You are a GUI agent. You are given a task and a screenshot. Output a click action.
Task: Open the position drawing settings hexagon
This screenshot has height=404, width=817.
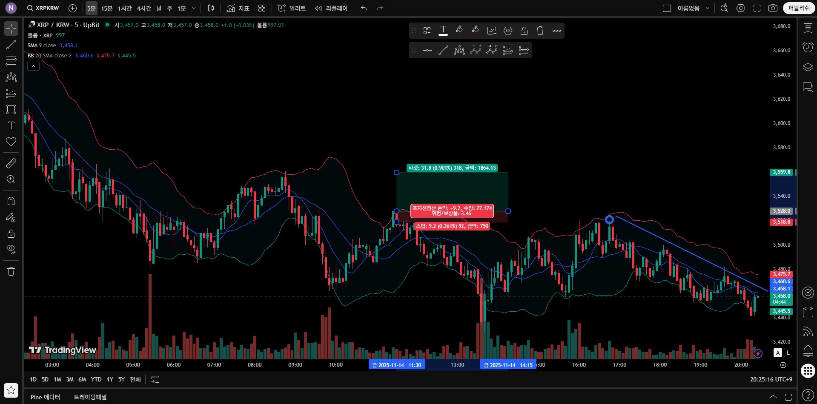click(x=508, y=31)
